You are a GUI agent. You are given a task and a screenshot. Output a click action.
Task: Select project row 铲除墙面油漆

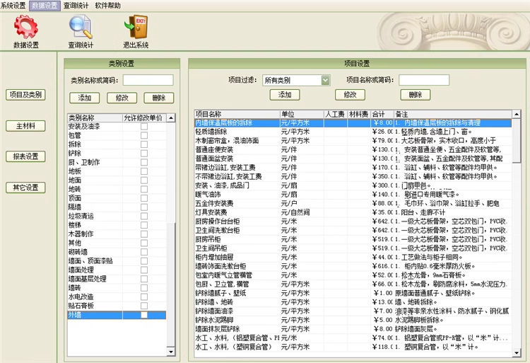353,311
